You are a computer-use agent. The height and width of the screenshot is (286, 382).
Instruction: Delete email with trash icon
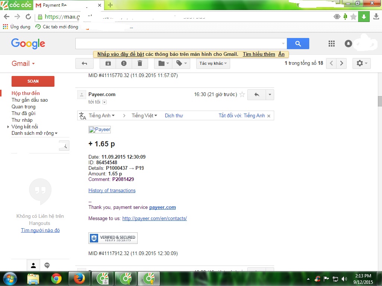pos(140,63)
